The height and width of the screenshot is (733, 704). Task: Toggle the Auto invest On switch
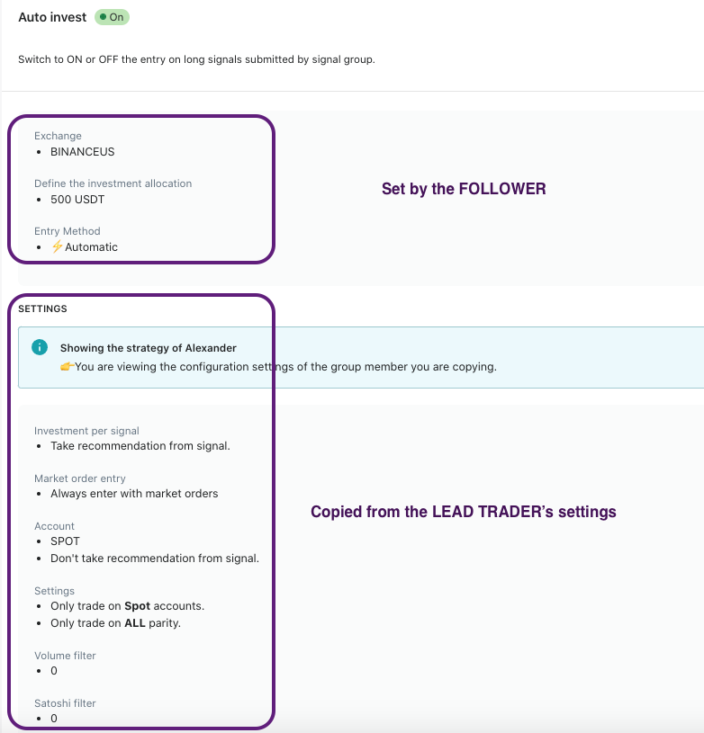113,17
